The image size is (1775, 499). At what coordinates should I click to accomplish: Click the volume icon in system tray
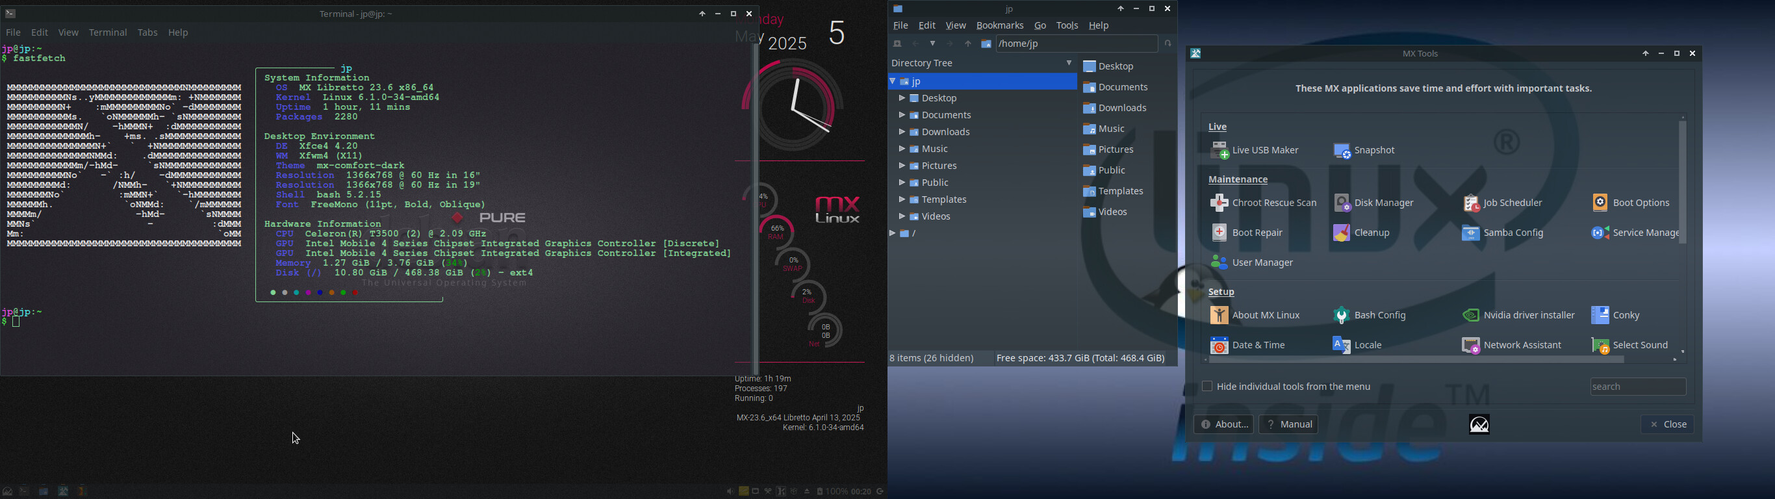(729, 491)
